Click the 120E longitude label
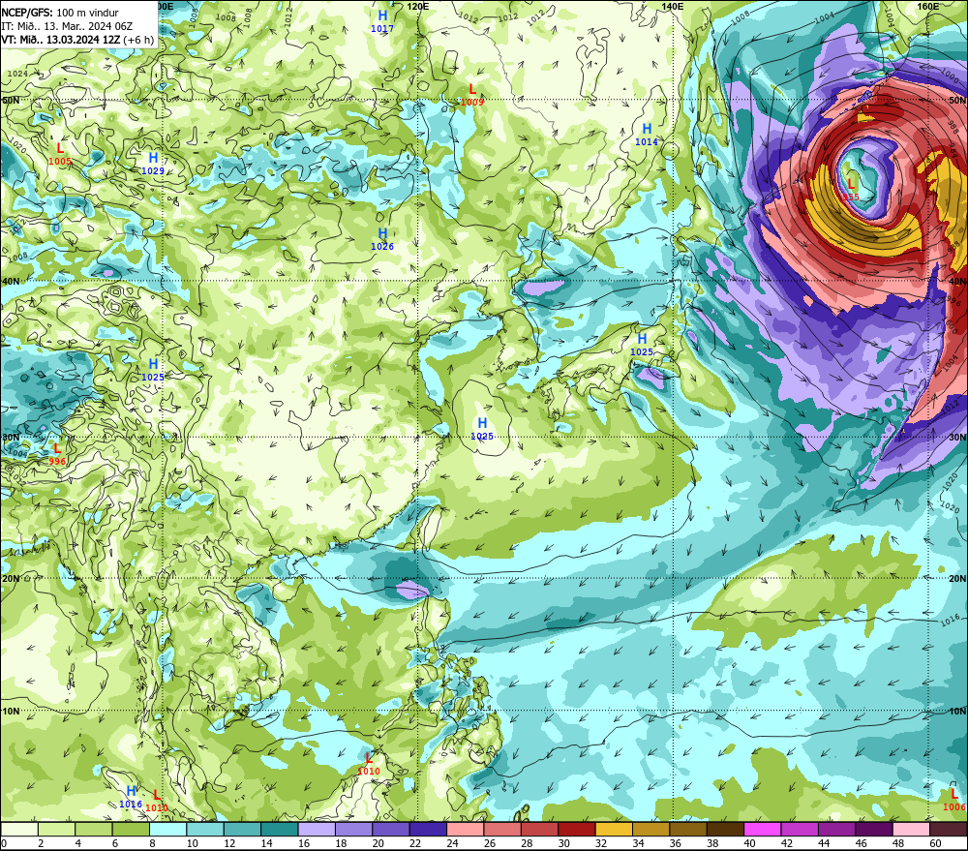The image size is (968, 851). pos(418,6)
